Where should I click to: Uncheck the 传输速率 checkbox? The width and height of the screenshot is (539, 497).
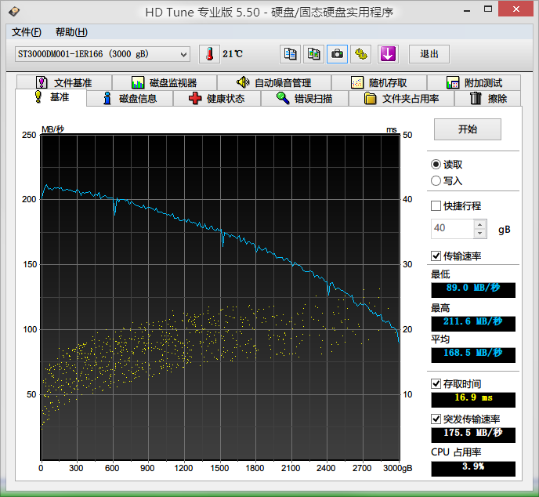click(x=436, y=256)
